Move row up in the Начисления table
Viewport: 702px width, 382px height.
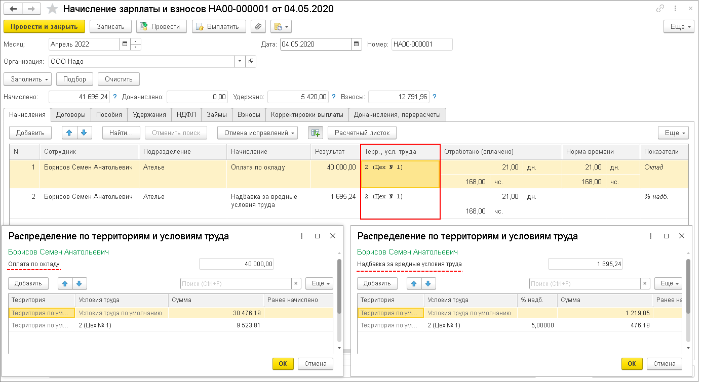pos(70,133)
